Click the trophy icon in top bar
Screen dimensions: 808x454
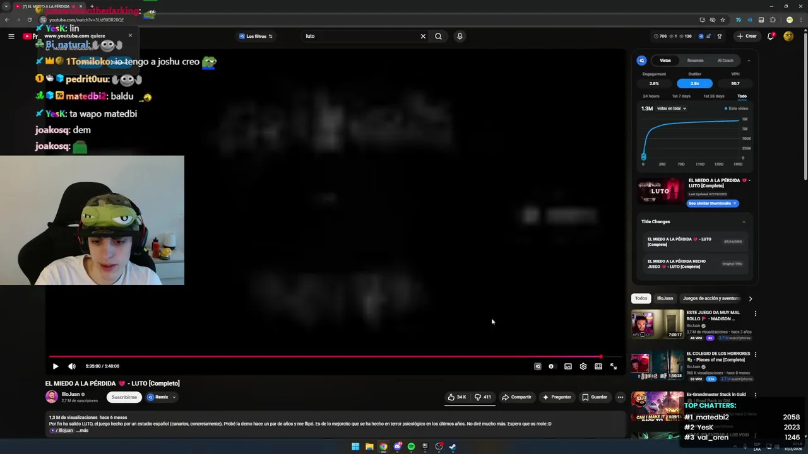pos(719,36)
